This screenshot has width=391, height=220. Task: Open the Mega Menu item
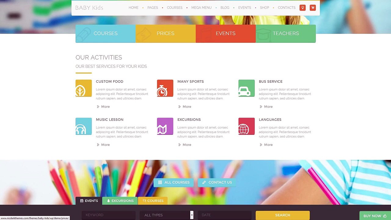pyautogui.click(x=201, y=8)
